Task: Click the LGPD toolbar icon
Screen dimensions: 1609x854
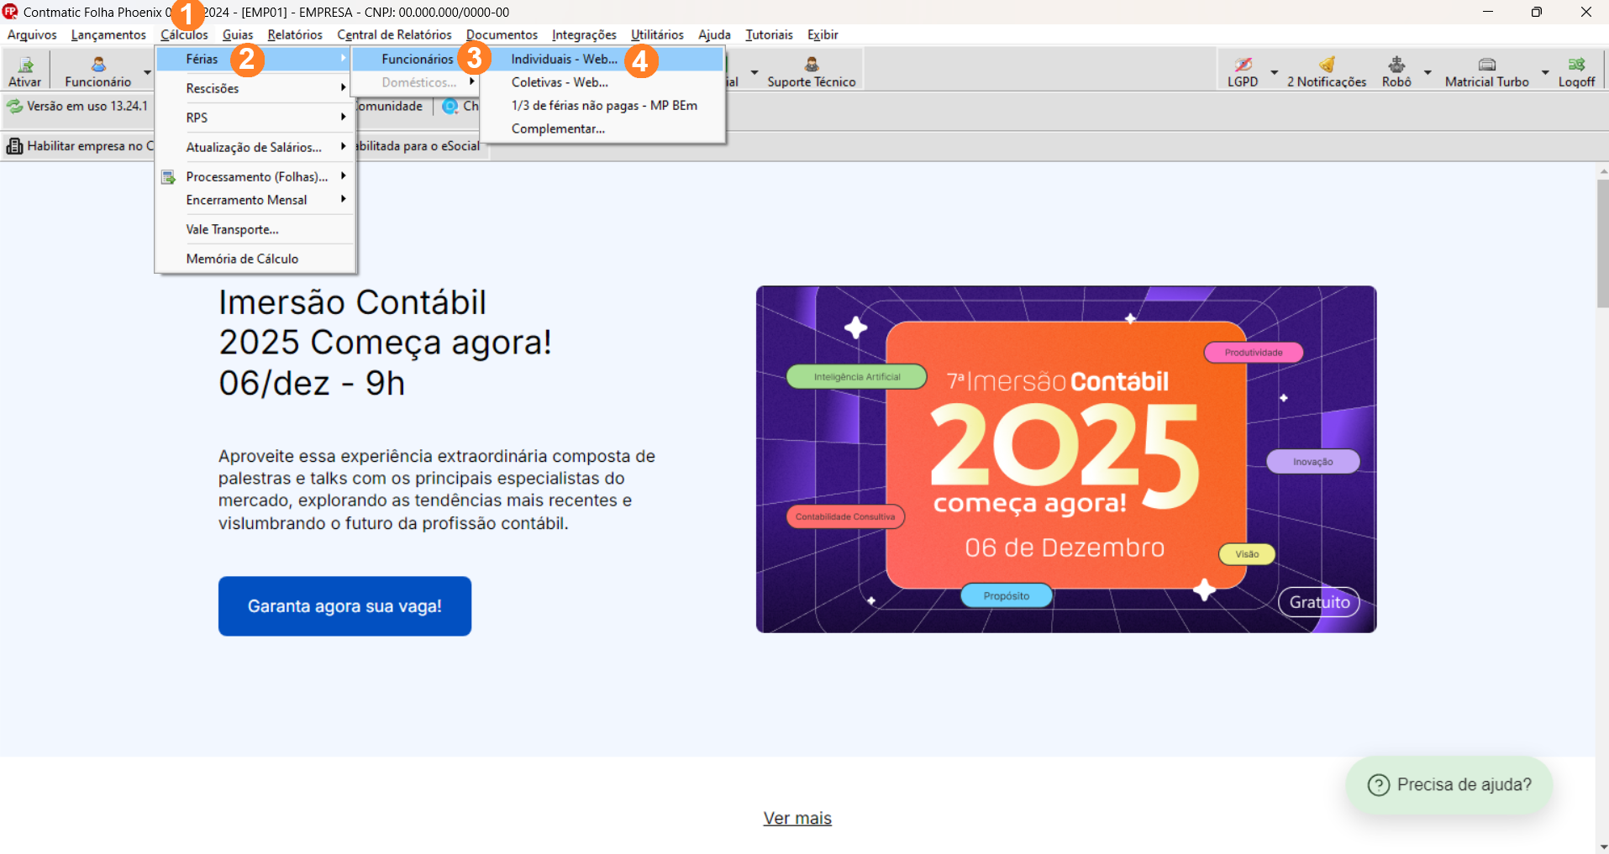Action: [x=1243, y=65]
